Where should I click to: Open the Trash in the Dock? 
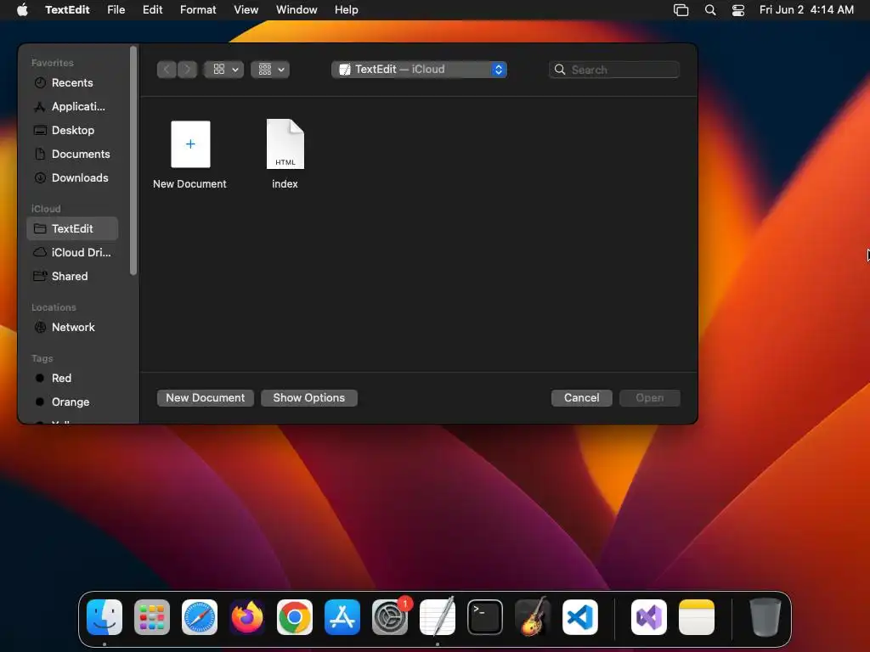point(765,617)
